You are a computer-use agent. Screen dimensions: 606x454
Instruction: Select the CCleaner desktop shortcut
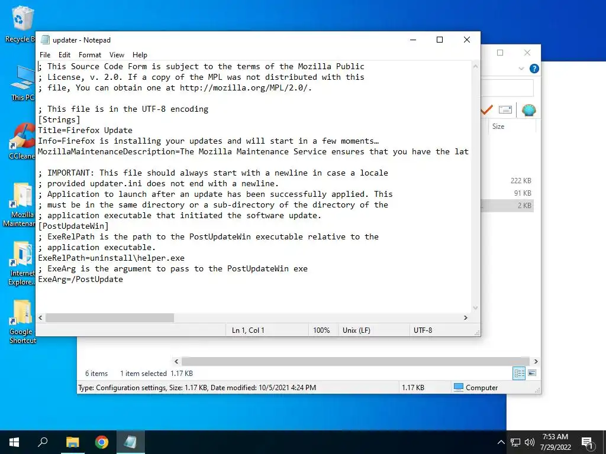[22, 141]
